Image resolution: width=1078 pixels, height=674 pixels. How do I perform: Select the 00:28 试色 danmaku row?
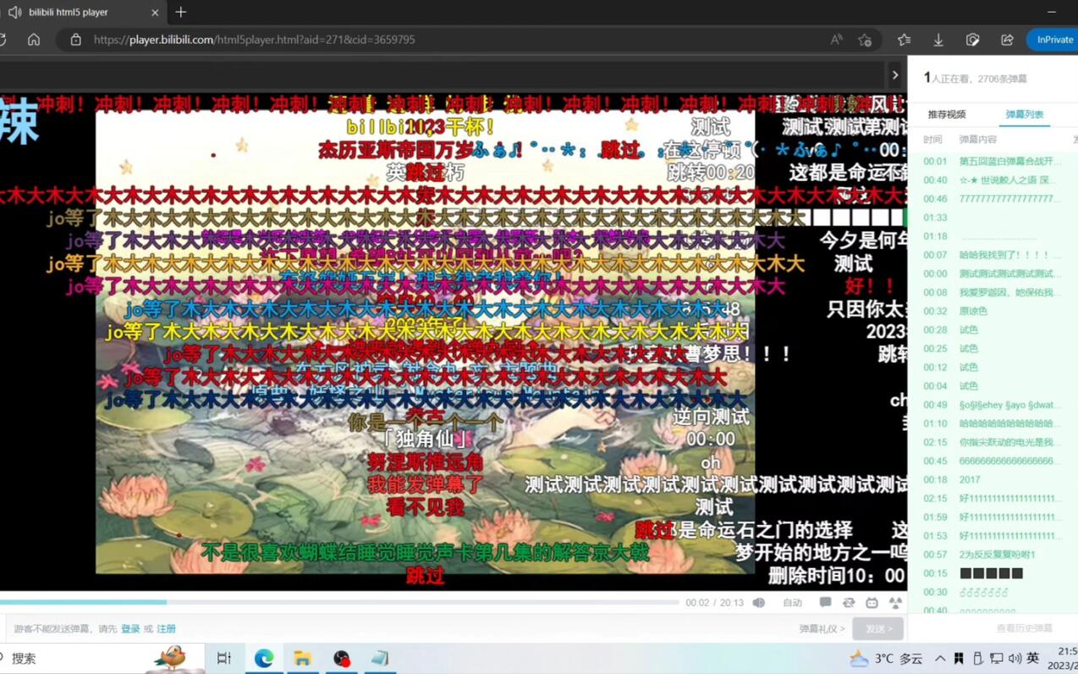pyautogui.click(x=992, y=329)
